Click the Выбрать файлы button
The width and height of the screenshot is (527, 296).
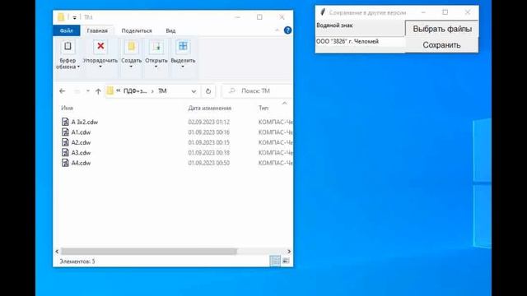click(442, 29)
